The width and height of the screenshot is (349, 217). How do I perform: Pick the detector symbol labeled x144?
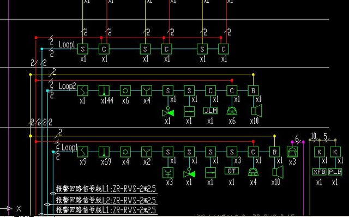(x=104, y=91)
